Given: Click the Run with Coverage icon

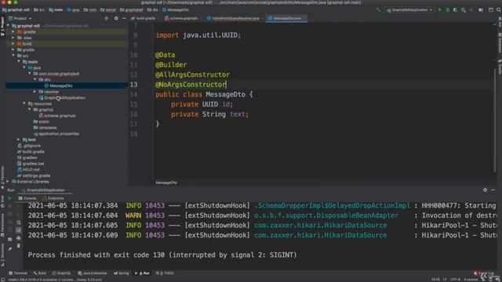Looking at the screenshot, I should click(x=455, y=10).
